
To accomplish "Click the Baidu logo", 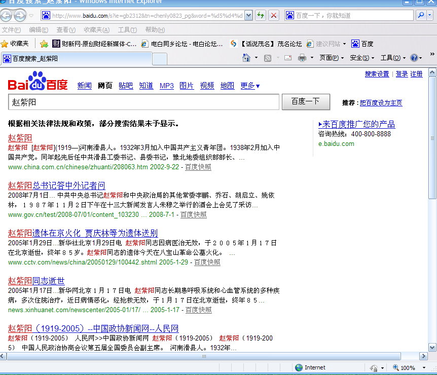I will tap(38, 82).
